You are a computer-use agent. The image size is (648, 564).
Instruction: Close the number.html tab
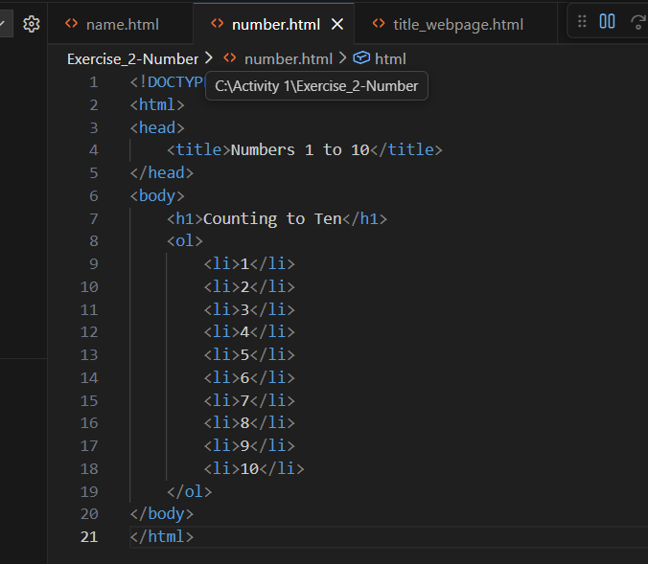[x=336, y=24]
